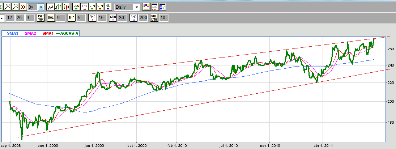Open the dropdown left of the 12 field
The width and height of the screenshot is (396, 149).
(2, 17)
